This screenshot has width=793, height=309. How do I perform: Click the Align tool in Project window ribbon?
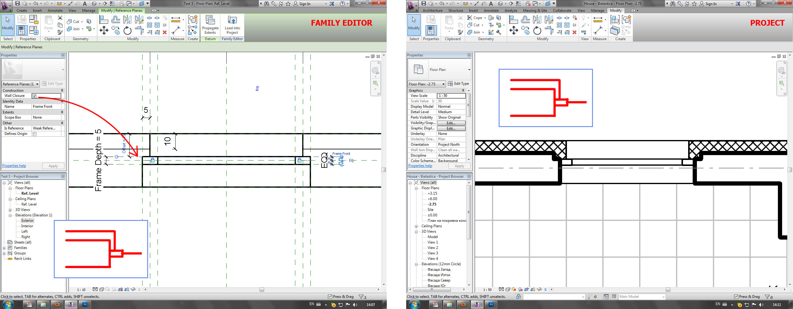(513, 20)
